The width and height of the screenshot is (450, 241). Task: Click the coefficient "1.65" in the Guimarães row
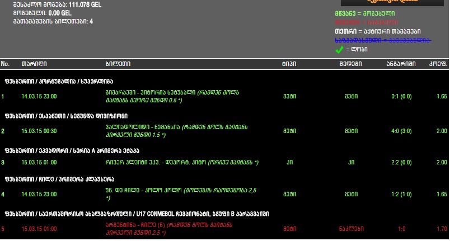click(x=442, y=96)
